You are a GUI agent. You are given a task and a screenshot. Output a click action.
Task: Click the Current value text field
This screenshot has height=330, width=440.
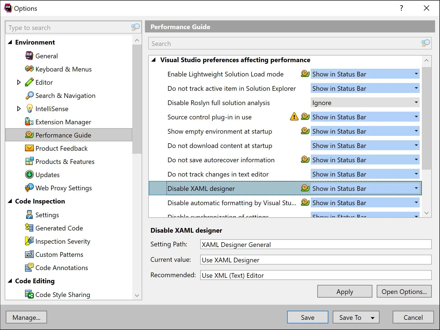(x=316, y=260)
